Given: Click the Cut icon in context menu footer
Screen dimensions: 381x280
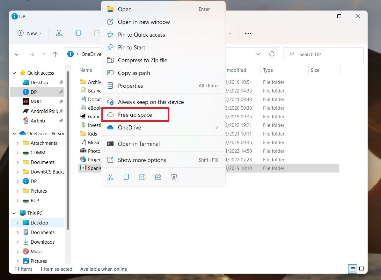Looking at the screenshot, I should (x=110, y=177).
